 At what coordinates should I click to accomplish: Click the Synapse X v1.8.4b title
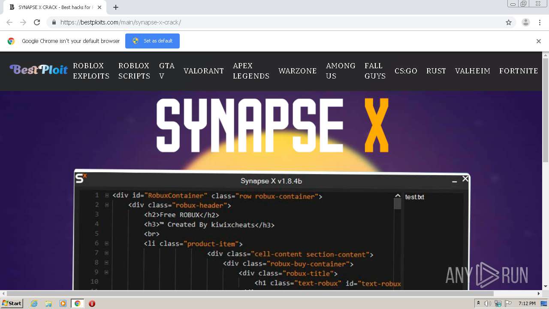271,181
